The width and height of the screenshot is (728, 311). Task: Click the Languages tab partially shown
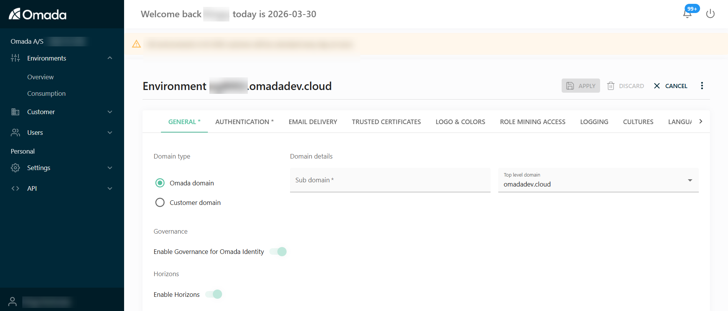pos(680,122)
